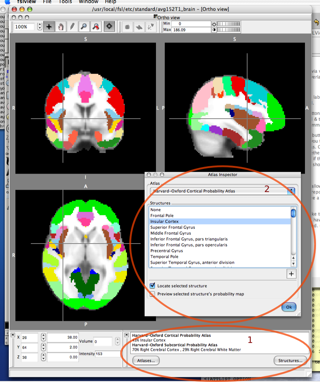The width and height of the screenshot is (320, 382).
Task: Select Superior Frontal Gyrus structure
Action: pos(220,227)
